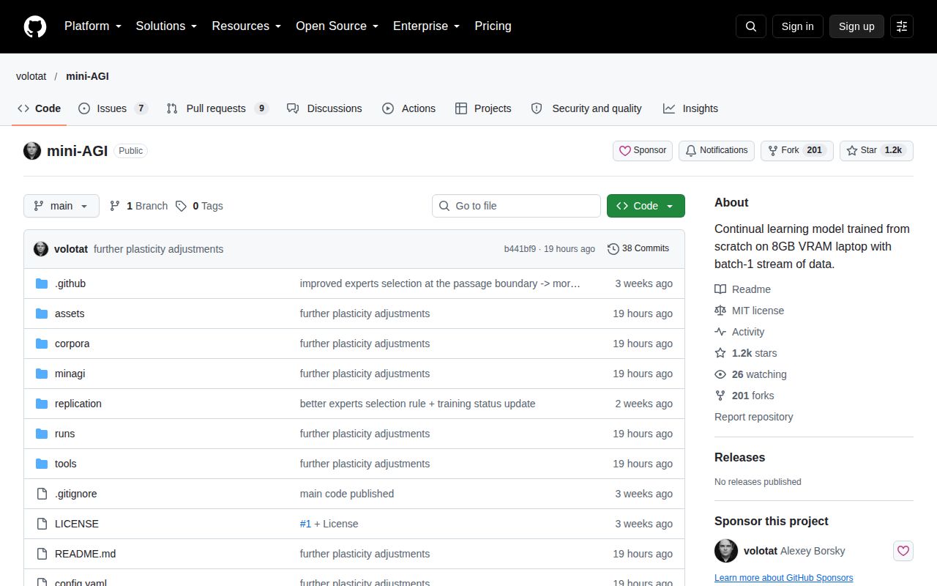Click the fork icon beside 201 forks
Screen dimensions: 937x586
click(x=720, y=396)
